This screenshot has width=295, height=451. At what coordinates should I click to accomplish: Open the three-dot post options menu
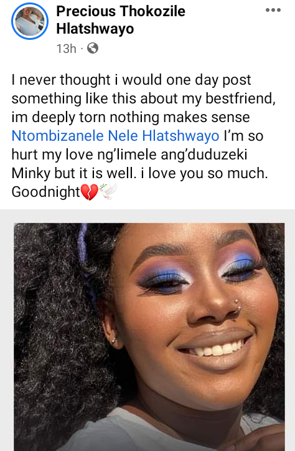point(273,11)
